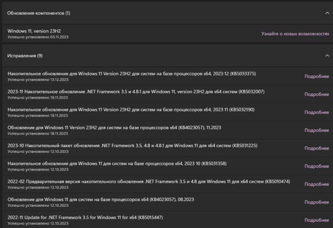
Task: Click Подробнее next to KB5032190
Action: pyautogui.click(x=316, y=112)
